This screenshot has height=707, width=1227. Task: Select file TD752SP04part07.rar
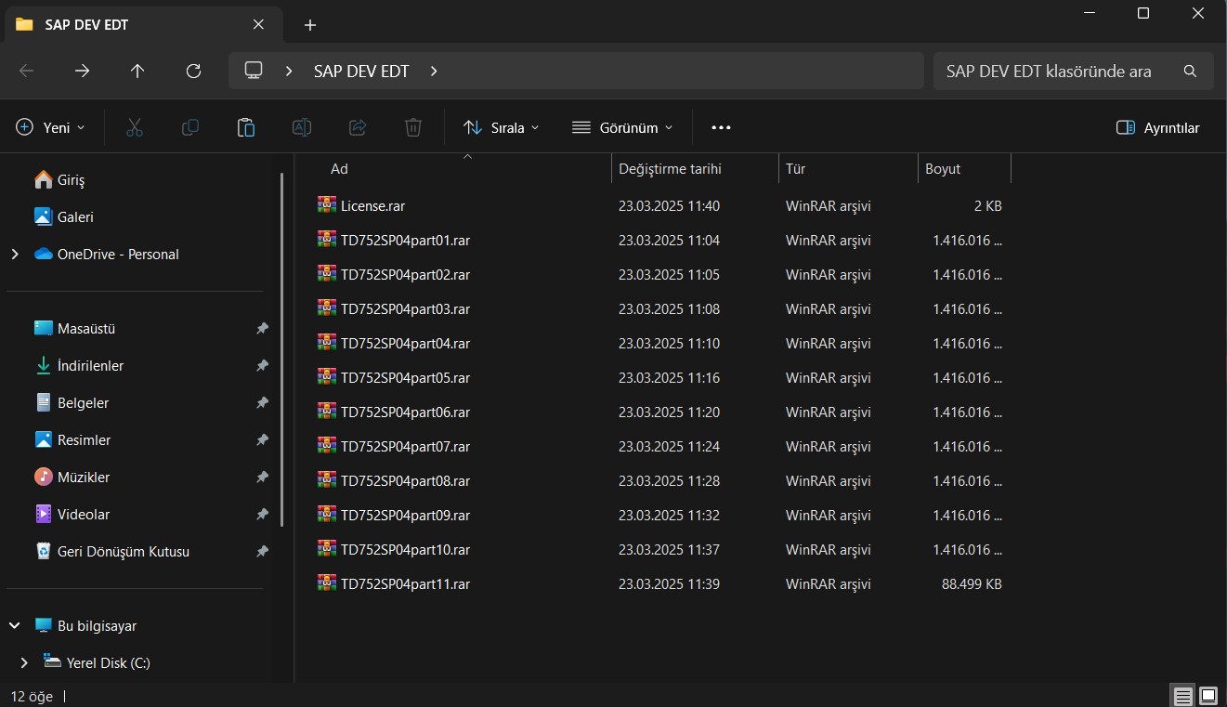405,446
